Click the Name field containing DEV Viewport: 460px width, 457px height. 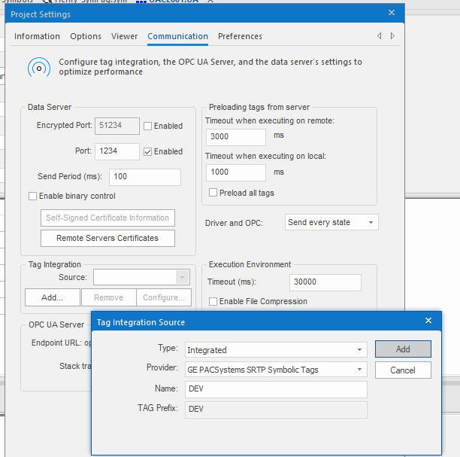tap(275, 389)
